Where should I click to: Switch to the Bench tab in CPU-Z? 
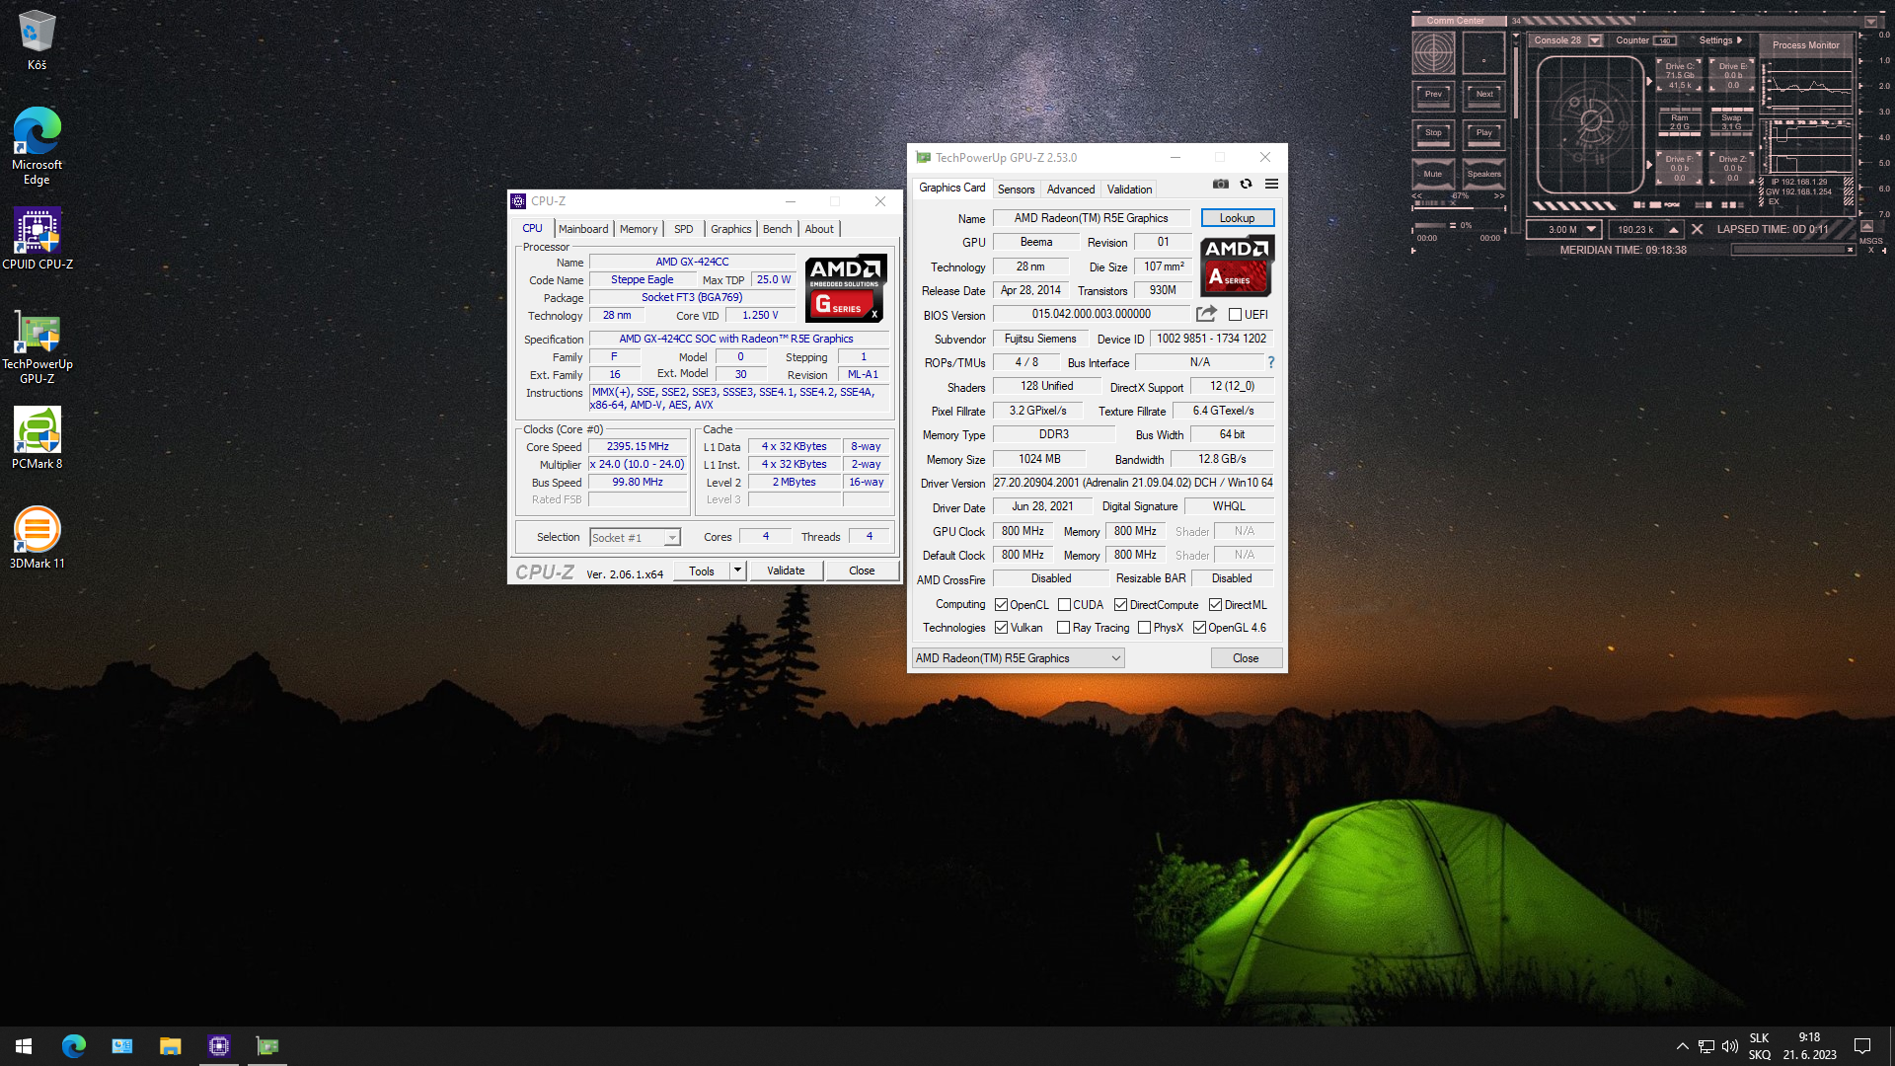[x=778, y=229]
